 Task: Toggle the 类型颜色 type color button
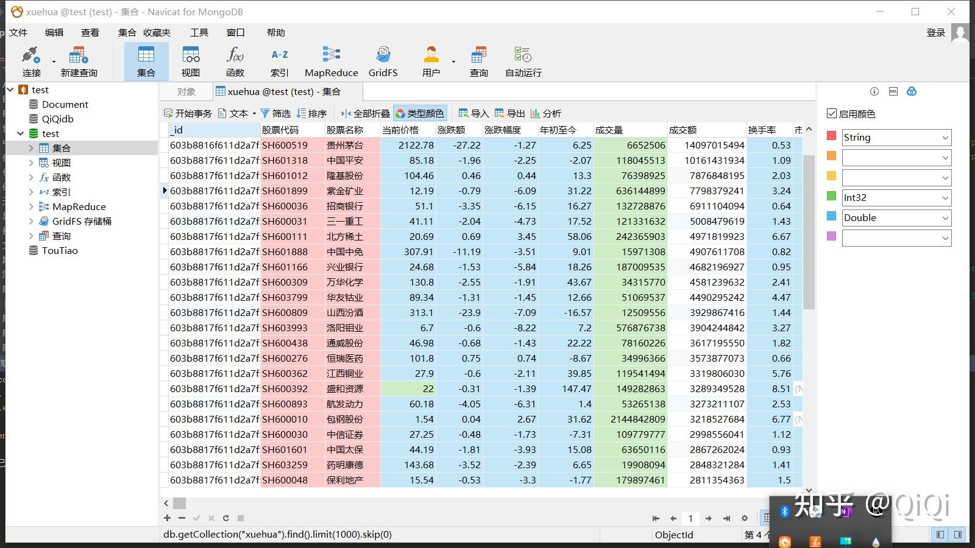click(420, 113)
